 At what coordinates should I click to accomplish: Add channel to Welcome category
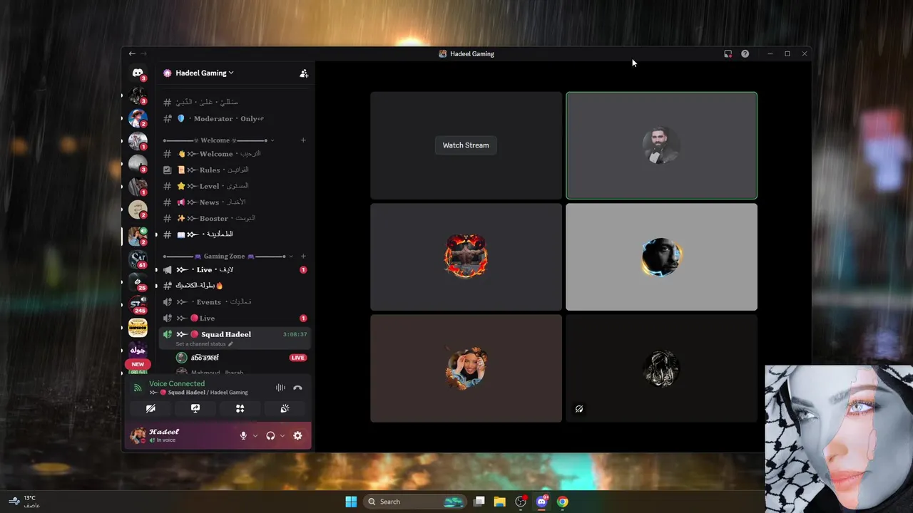coord(303,140)
